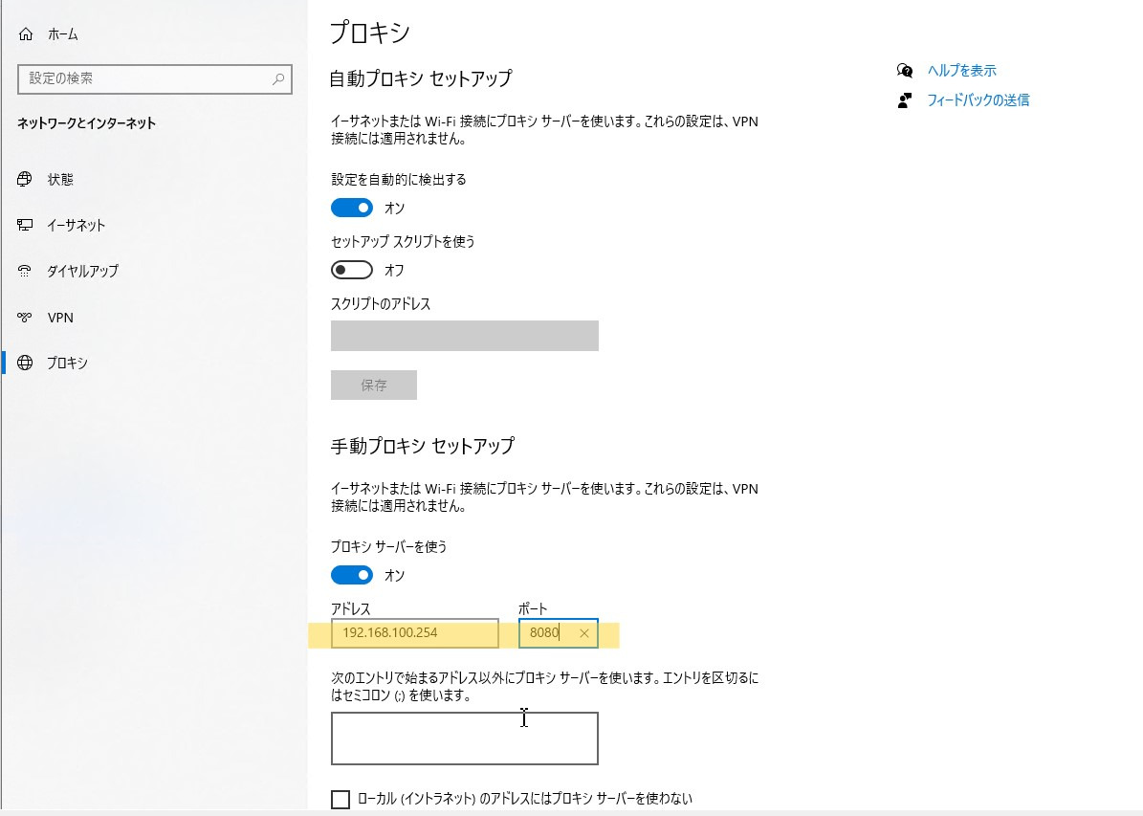
Task: Click the アドレス field showing 192.168.100.254
Action: 415,633
